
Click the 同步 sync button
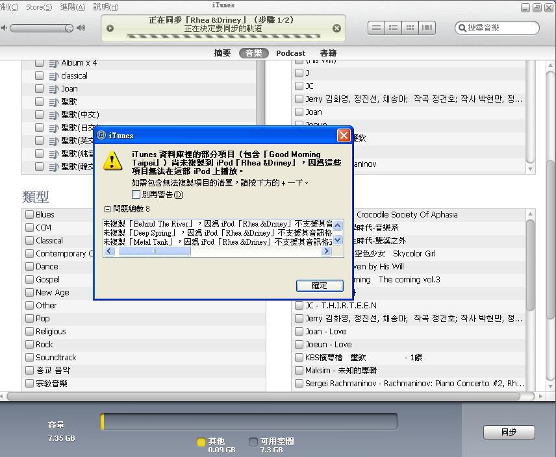point(509,432)
